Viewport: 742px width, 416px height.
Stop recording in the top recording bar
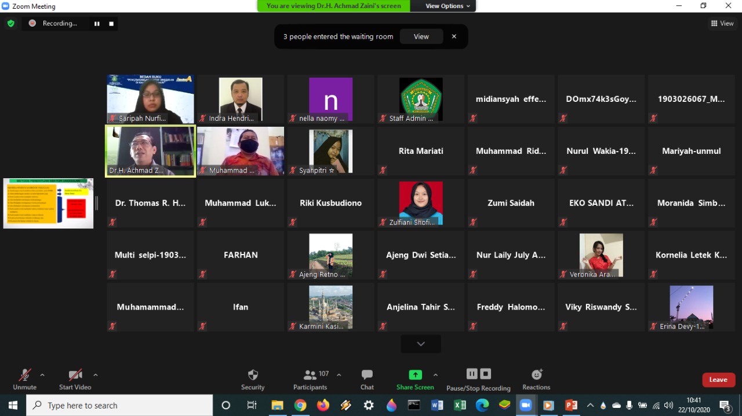coord(111,24)
